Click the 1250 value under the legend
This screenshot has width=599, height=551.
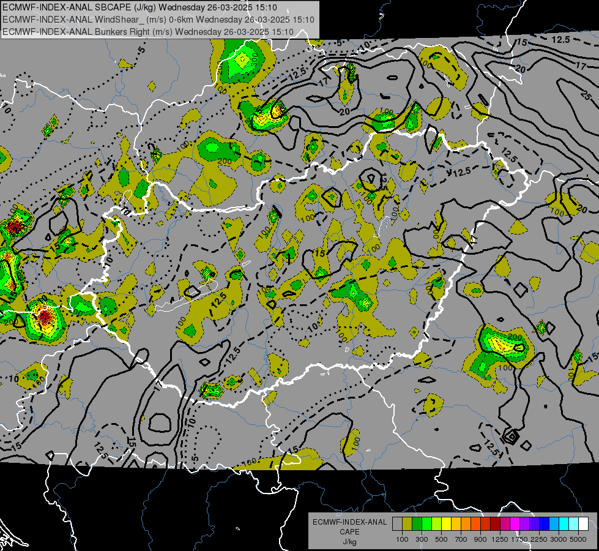pos(500,539)
